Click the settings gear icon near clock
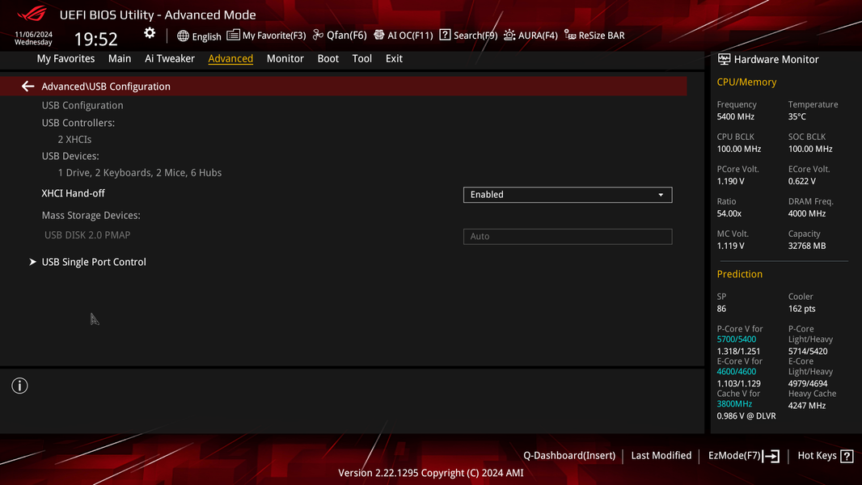This screenshot has height=485, width=862. click(150, 33)
